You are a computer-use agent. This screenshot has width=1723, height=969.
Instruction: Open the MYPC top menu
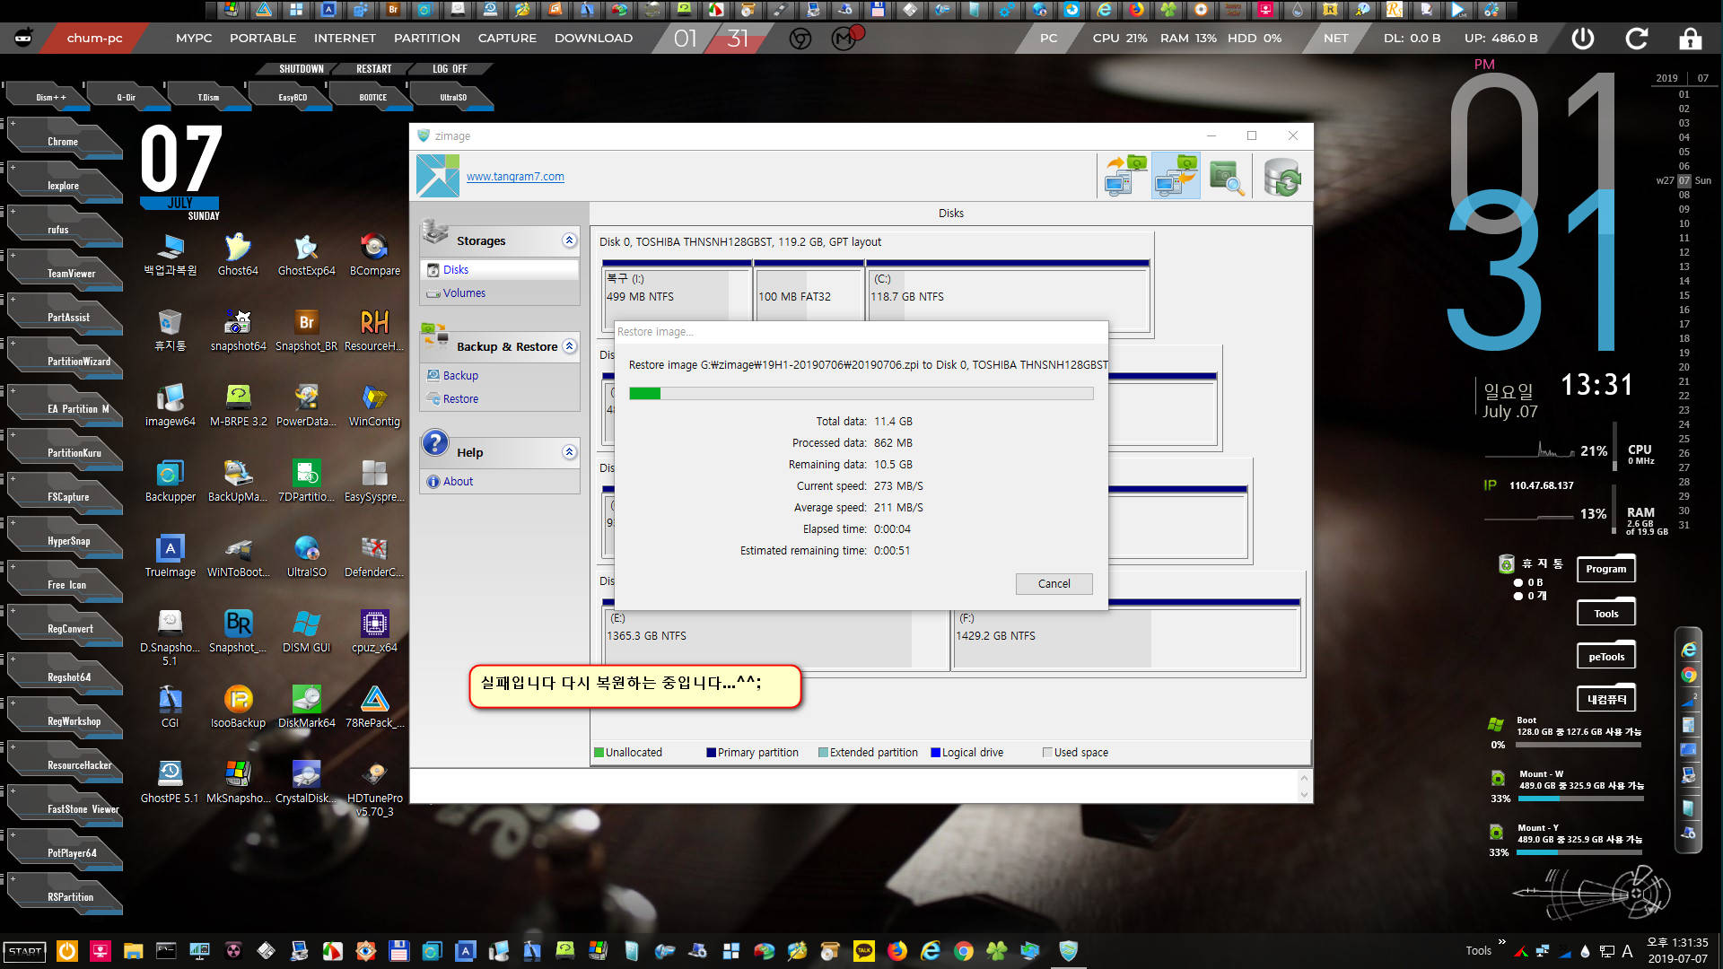tap(194, 39)
